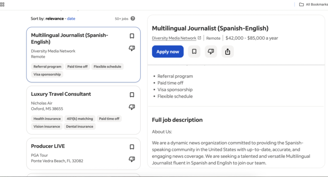This screenshot has height=177, width=328.
Task: Click PGA Tour company name
Action: click(39, 155)
